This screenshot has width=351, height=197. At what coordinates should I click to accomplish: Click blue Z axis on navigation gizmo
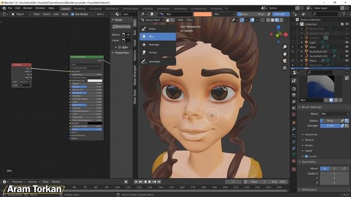coord(278,27)
